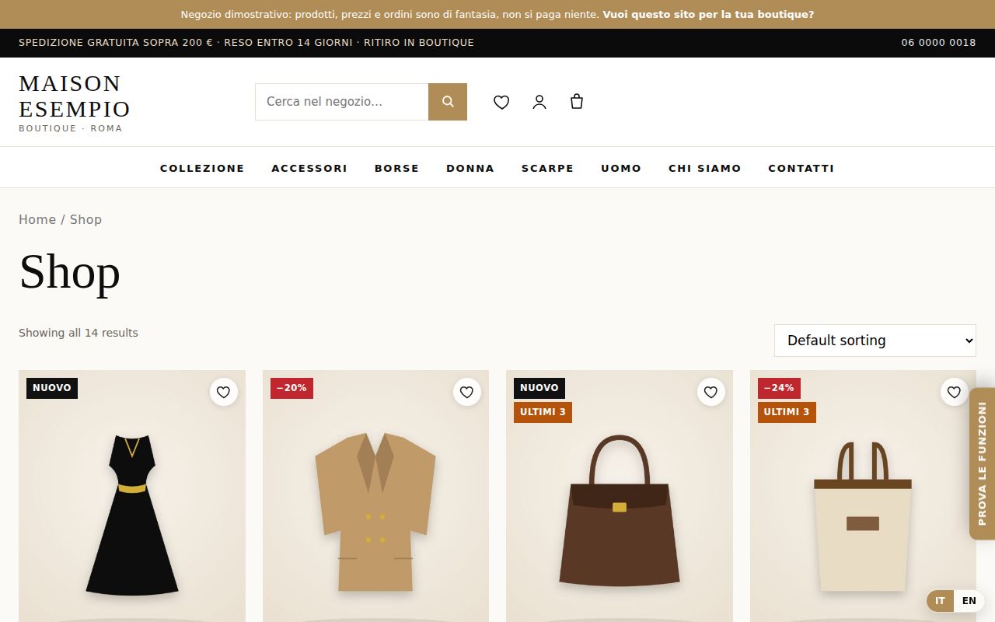Open the brown handbag product thumbnail
Viewport: 995px width, 622px height.
click(620, 496)
